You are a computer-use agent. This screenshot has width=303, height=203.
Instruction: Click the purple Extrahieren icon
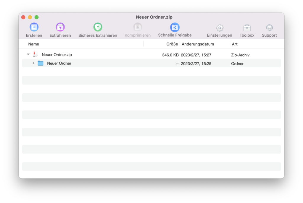click(x=60, y=27)
